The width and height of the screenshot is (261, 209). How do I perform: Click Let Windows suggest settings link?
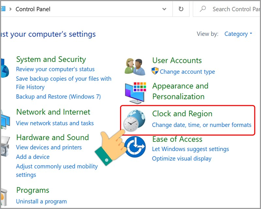191,149
